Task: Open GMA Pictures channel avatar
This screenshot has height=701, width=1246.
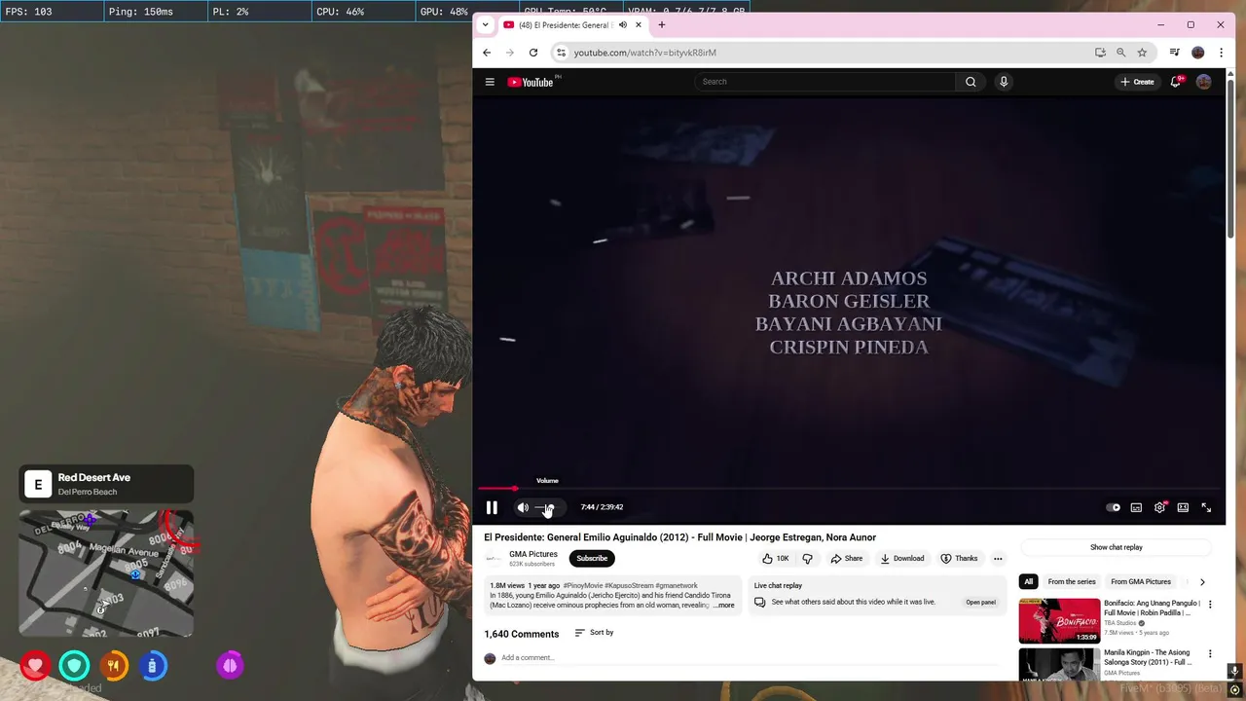Action: pos(494,558)
